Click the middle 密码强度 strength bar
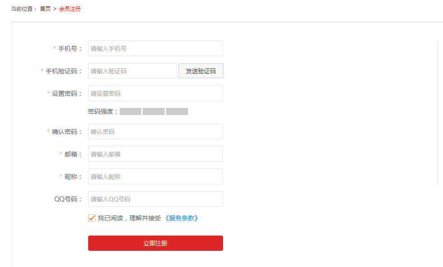 pyautogui.click(x=153, y=111)
